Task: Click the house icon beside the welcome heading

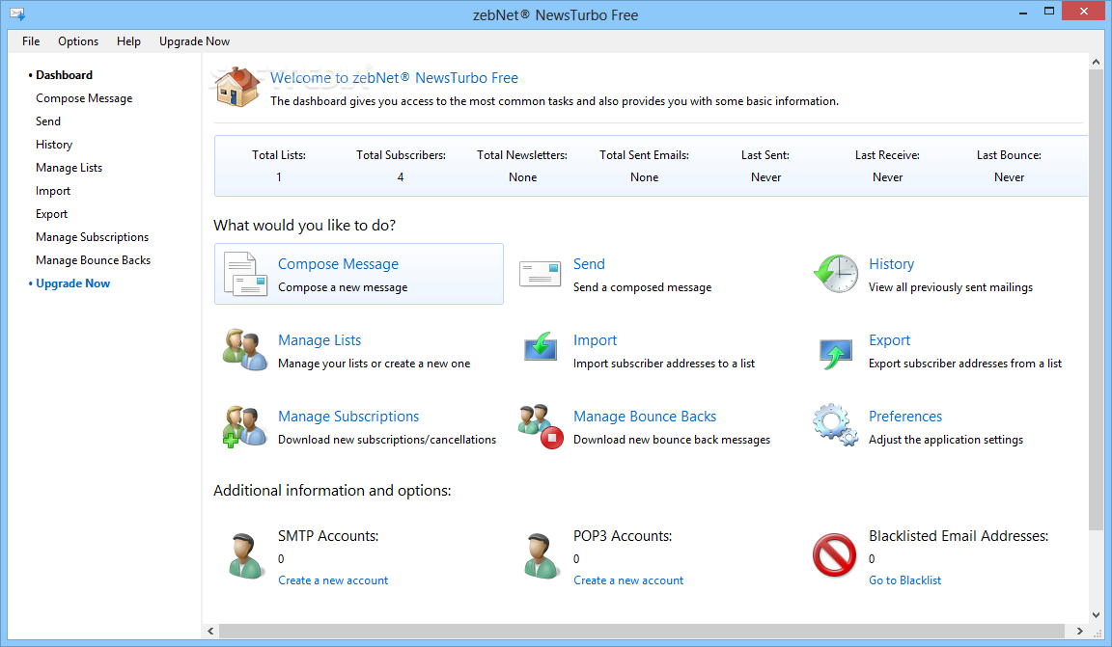Action: 237,87
